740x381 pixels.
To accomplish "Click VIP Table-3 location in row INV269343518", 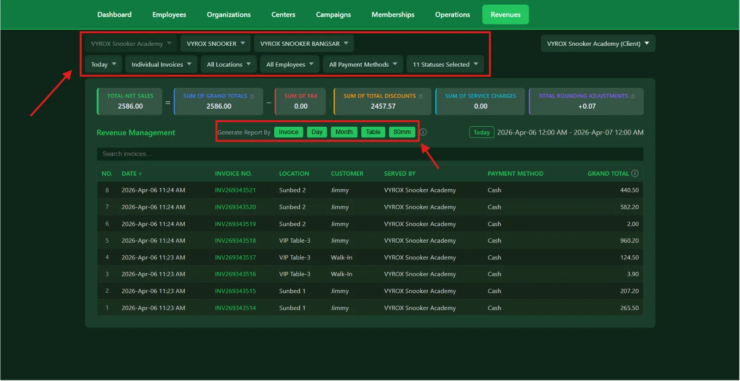I will click(x=295, y=241).
